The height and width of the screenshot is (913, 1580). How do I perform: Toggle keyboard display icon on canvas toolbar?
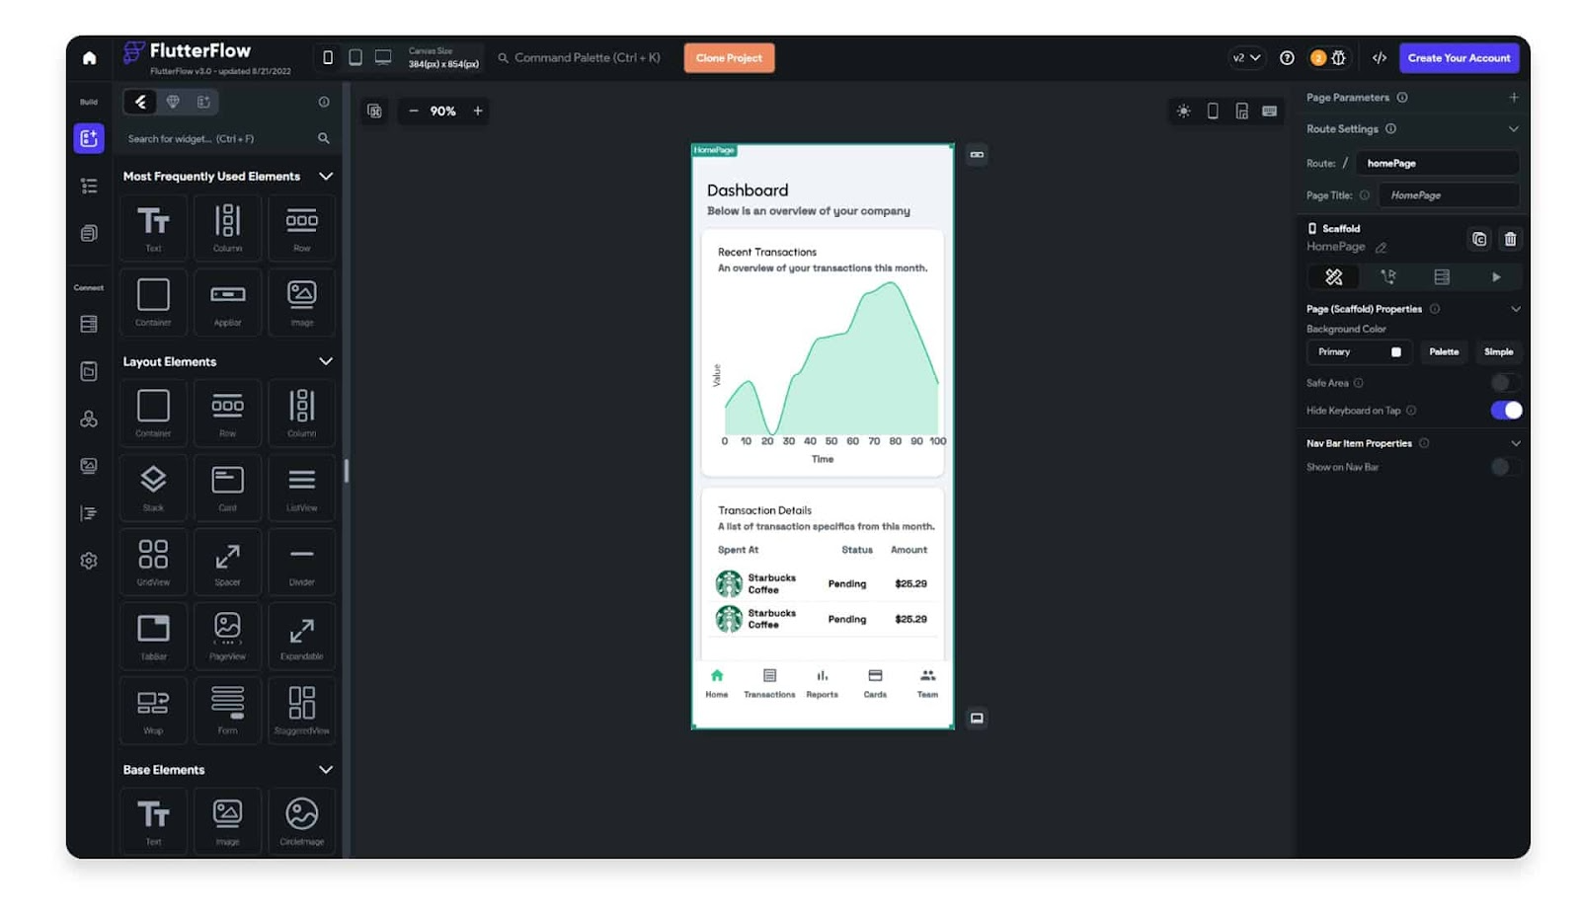(x=1270, y=112)
